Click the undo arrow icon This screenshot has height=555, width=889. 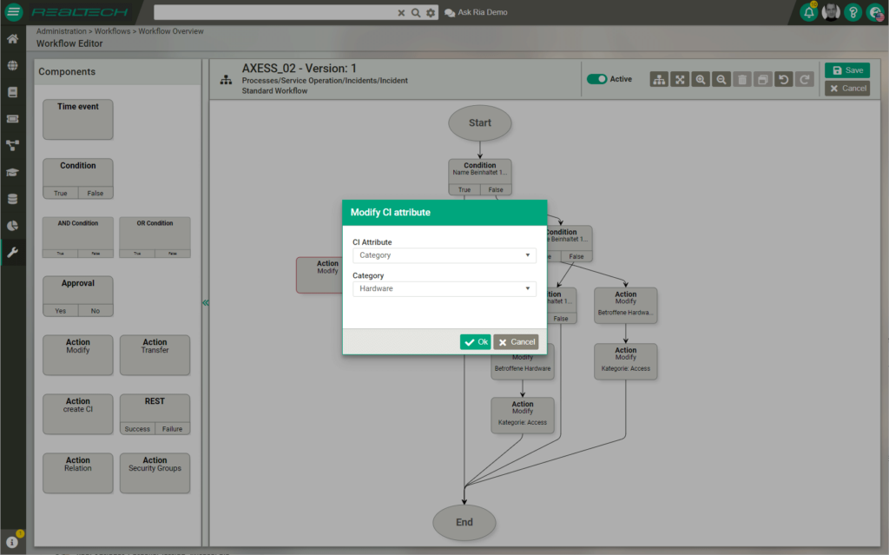point(784,79)
